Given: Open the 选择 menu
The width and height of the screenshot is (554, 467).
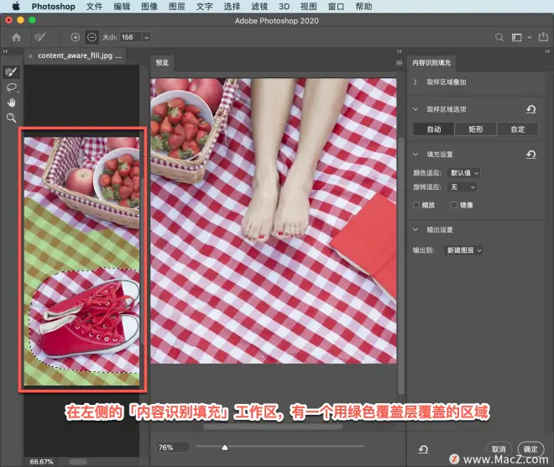Looking at the screenshot, I should [232, 7].
